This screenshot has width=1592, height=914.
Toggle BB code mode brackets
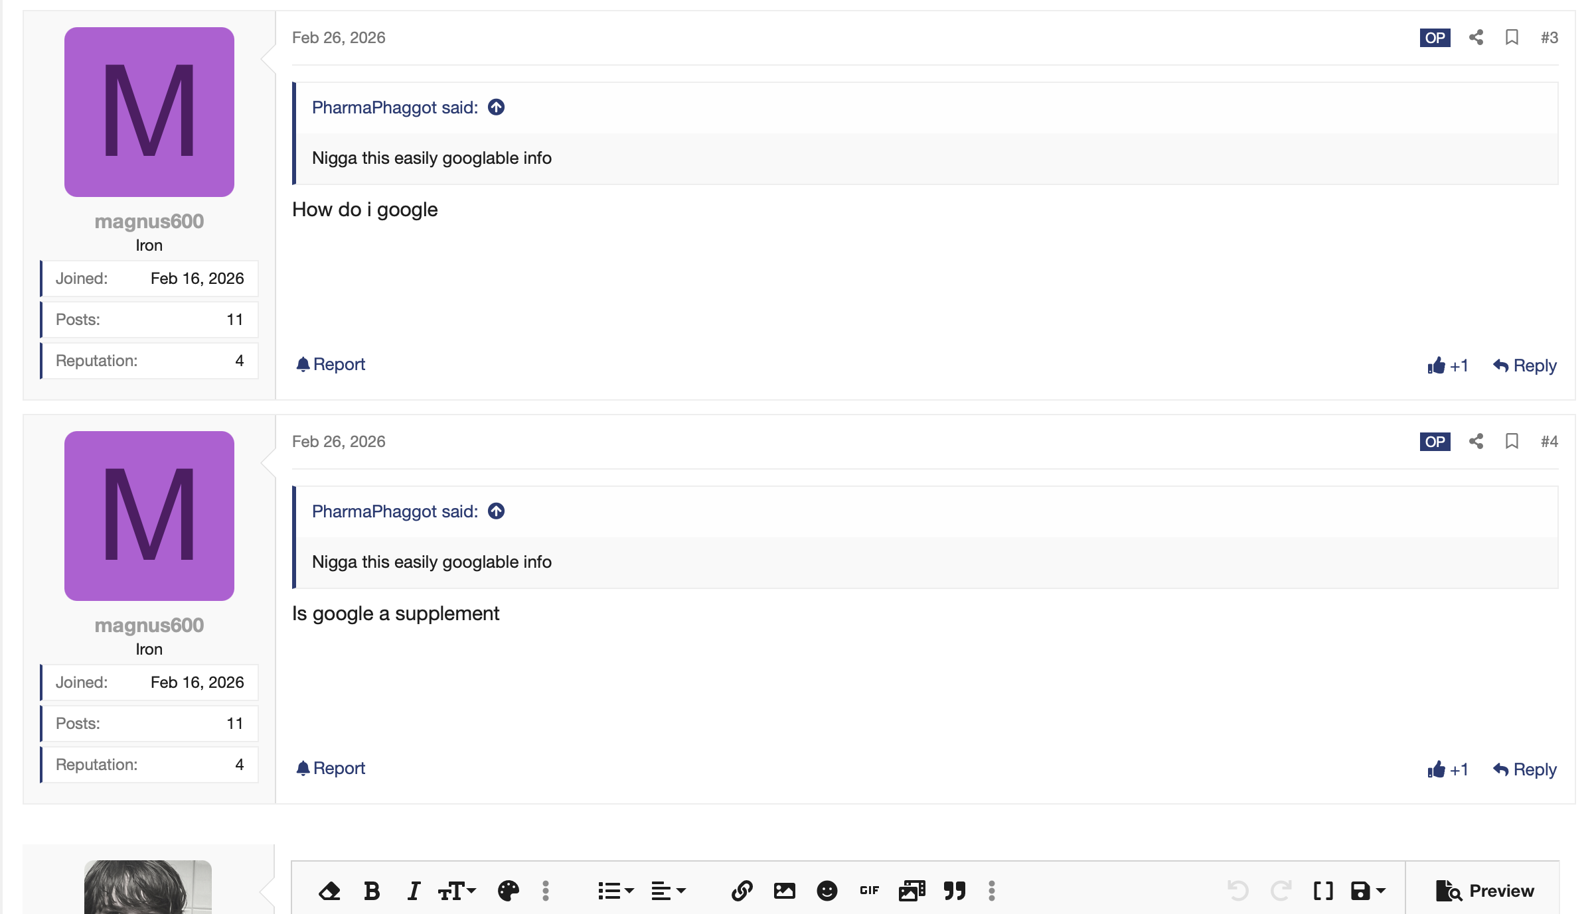(1323, 891)
